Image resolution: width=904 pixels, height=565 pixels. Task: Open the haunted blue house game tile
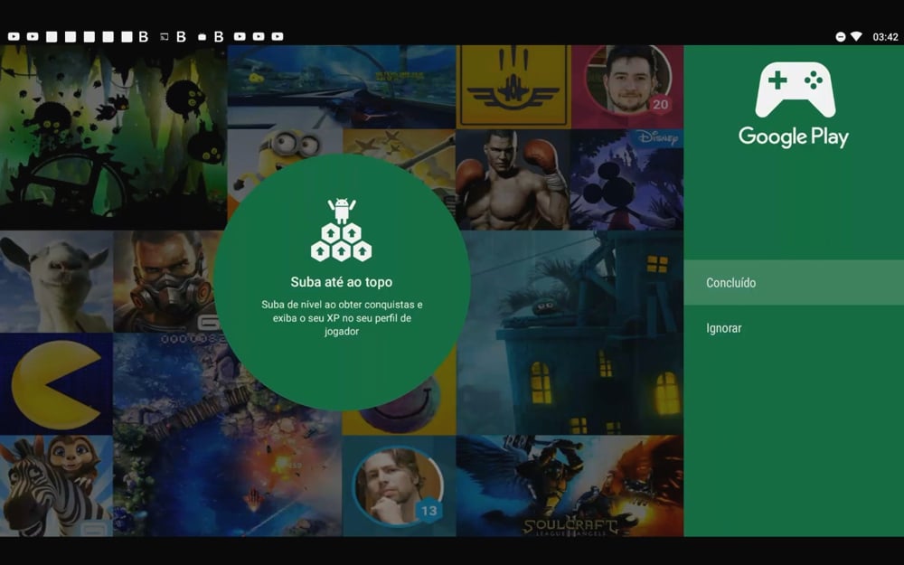click(570, 333)
